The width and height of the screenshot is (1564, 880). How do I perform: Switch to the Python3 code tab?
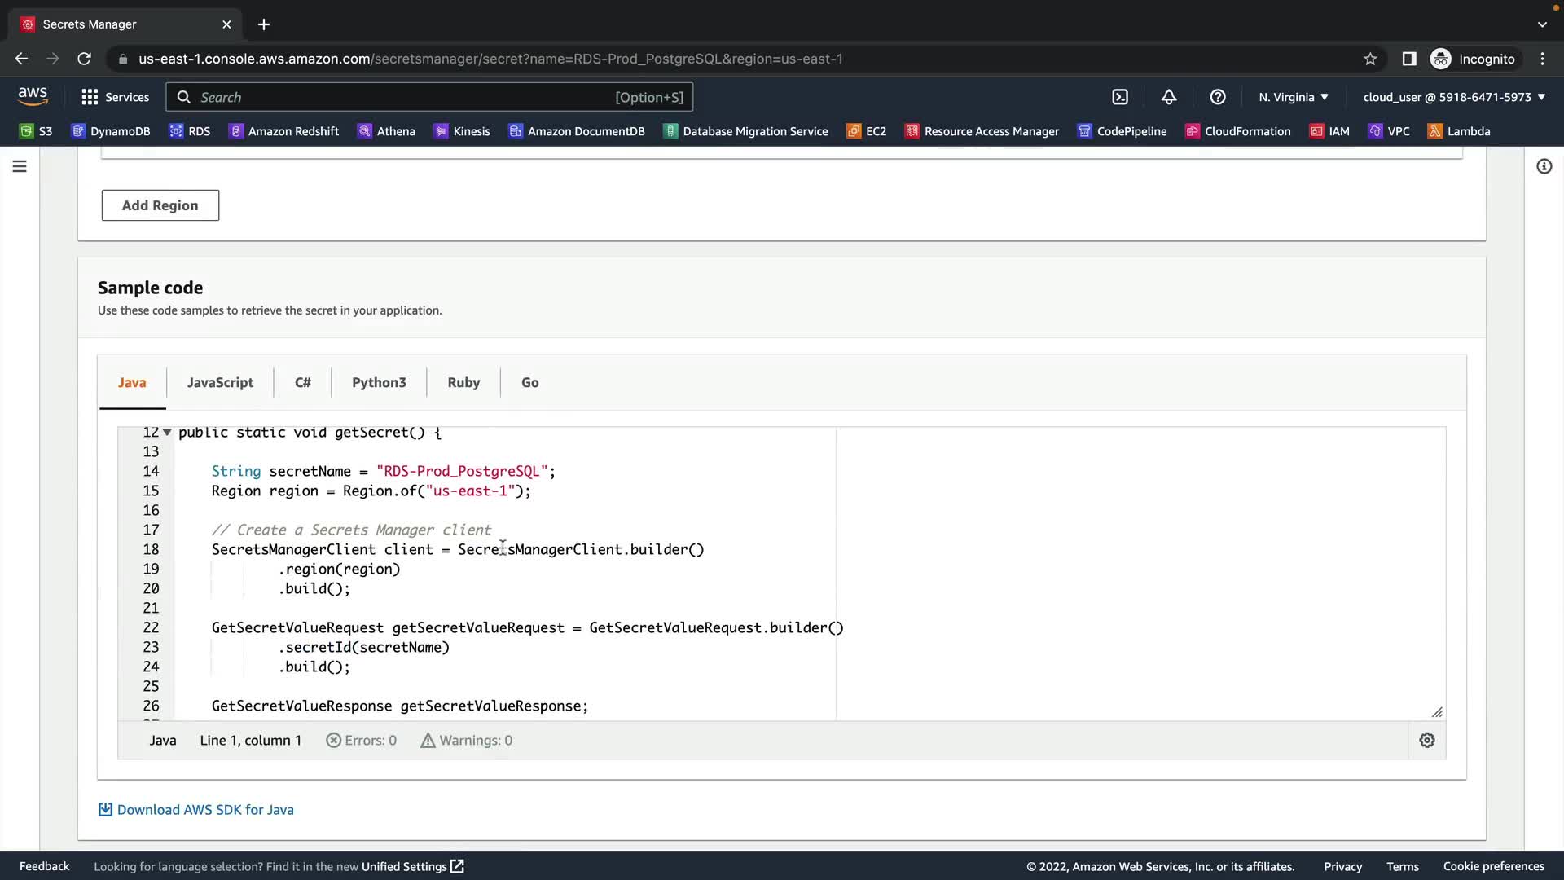coord(379,382)
